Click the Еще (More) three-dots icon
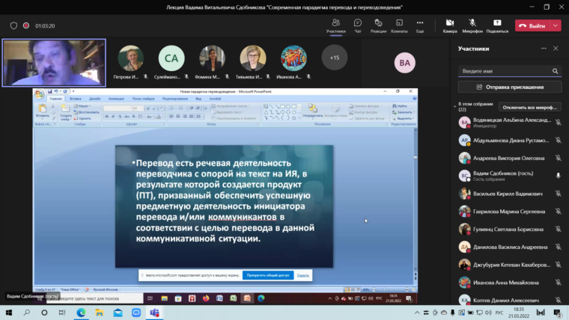 point(420,22)
